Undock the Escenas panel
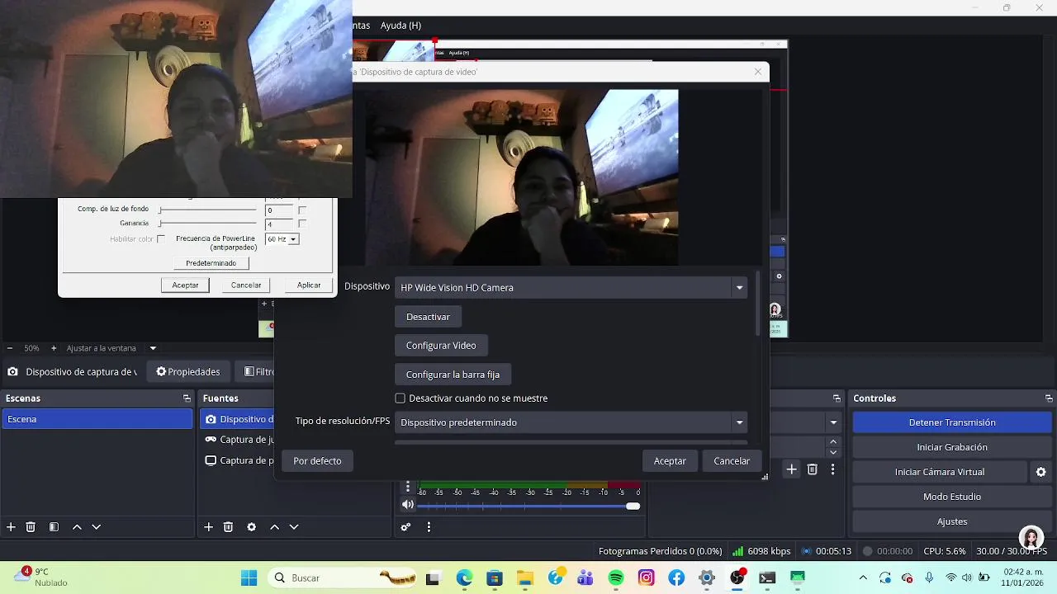 187,398
